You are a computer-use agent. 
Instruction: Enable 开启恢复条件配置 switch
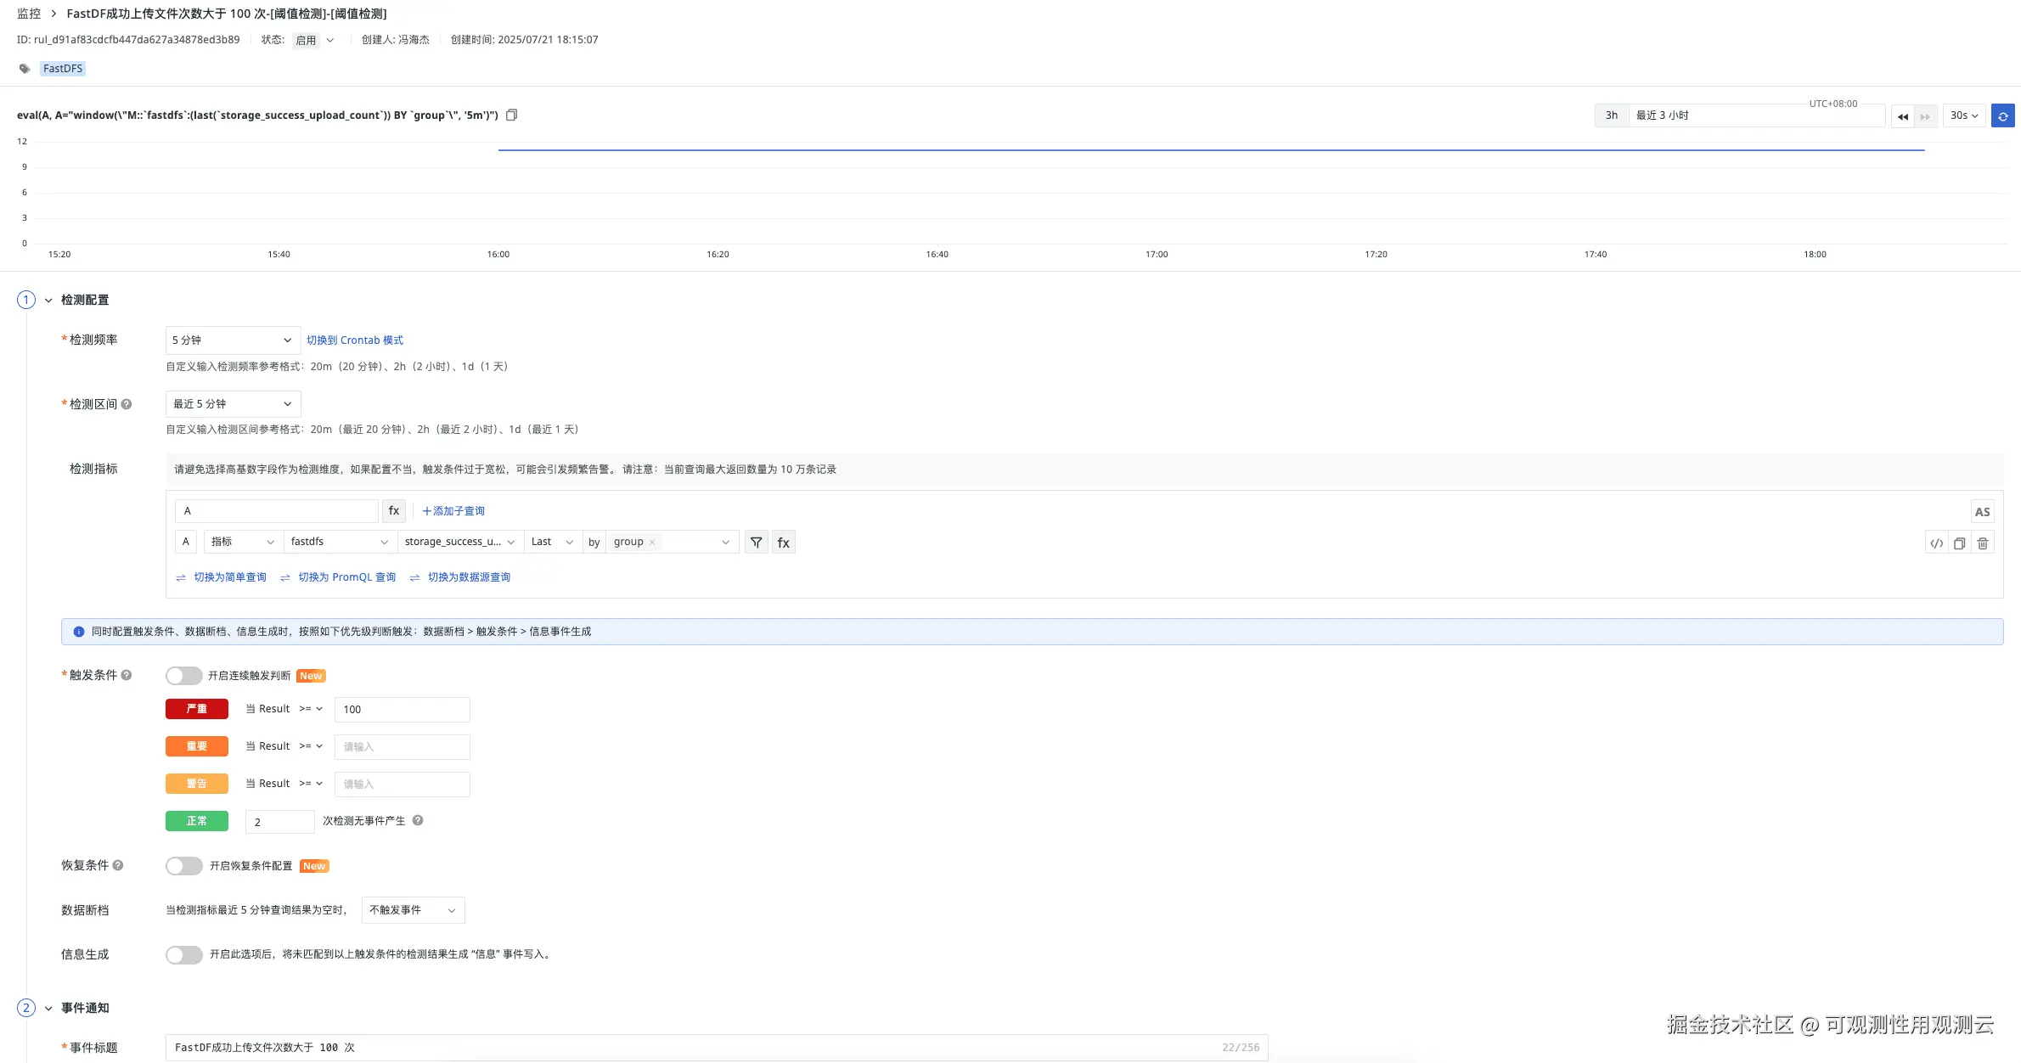pos(183,866)
